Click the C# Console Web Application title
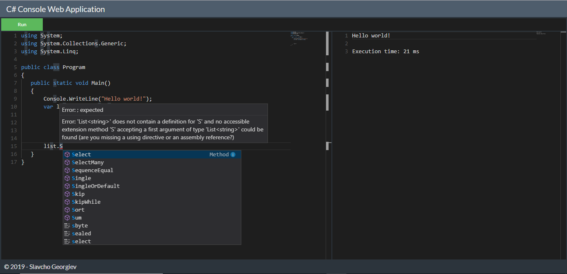This screenshot has width=567, height=274. [x=56, y=9]
